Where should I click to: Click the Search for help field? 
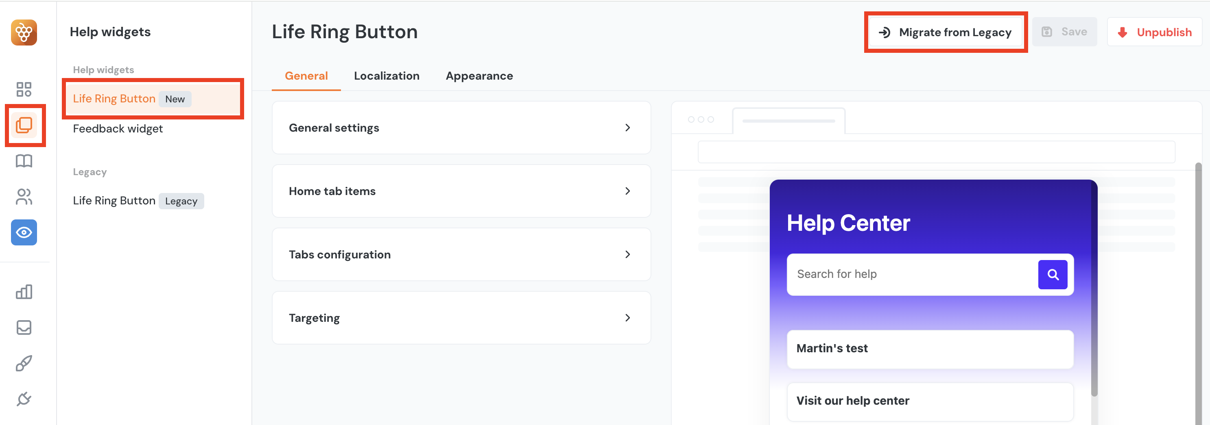point(911,274)
